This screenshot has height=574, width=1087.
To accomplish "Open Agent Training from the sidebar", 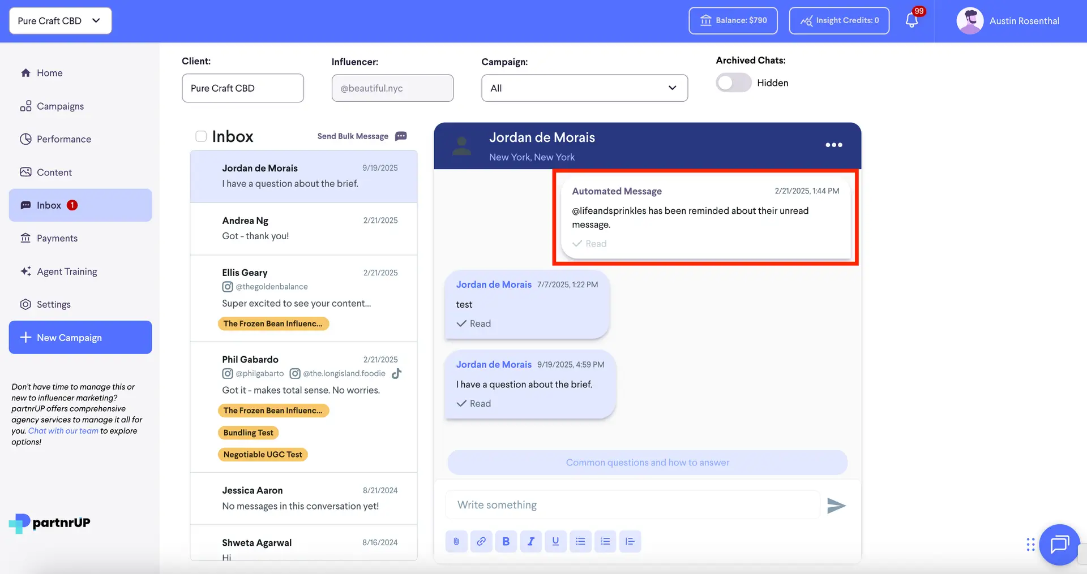I will coord(66,271).
